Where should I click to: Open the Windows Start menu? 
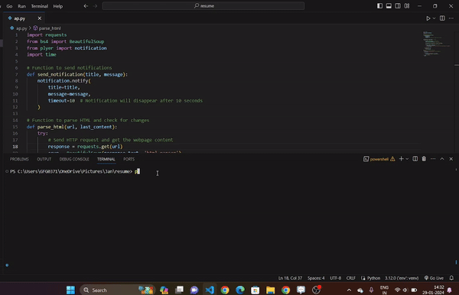coord(70,290)
